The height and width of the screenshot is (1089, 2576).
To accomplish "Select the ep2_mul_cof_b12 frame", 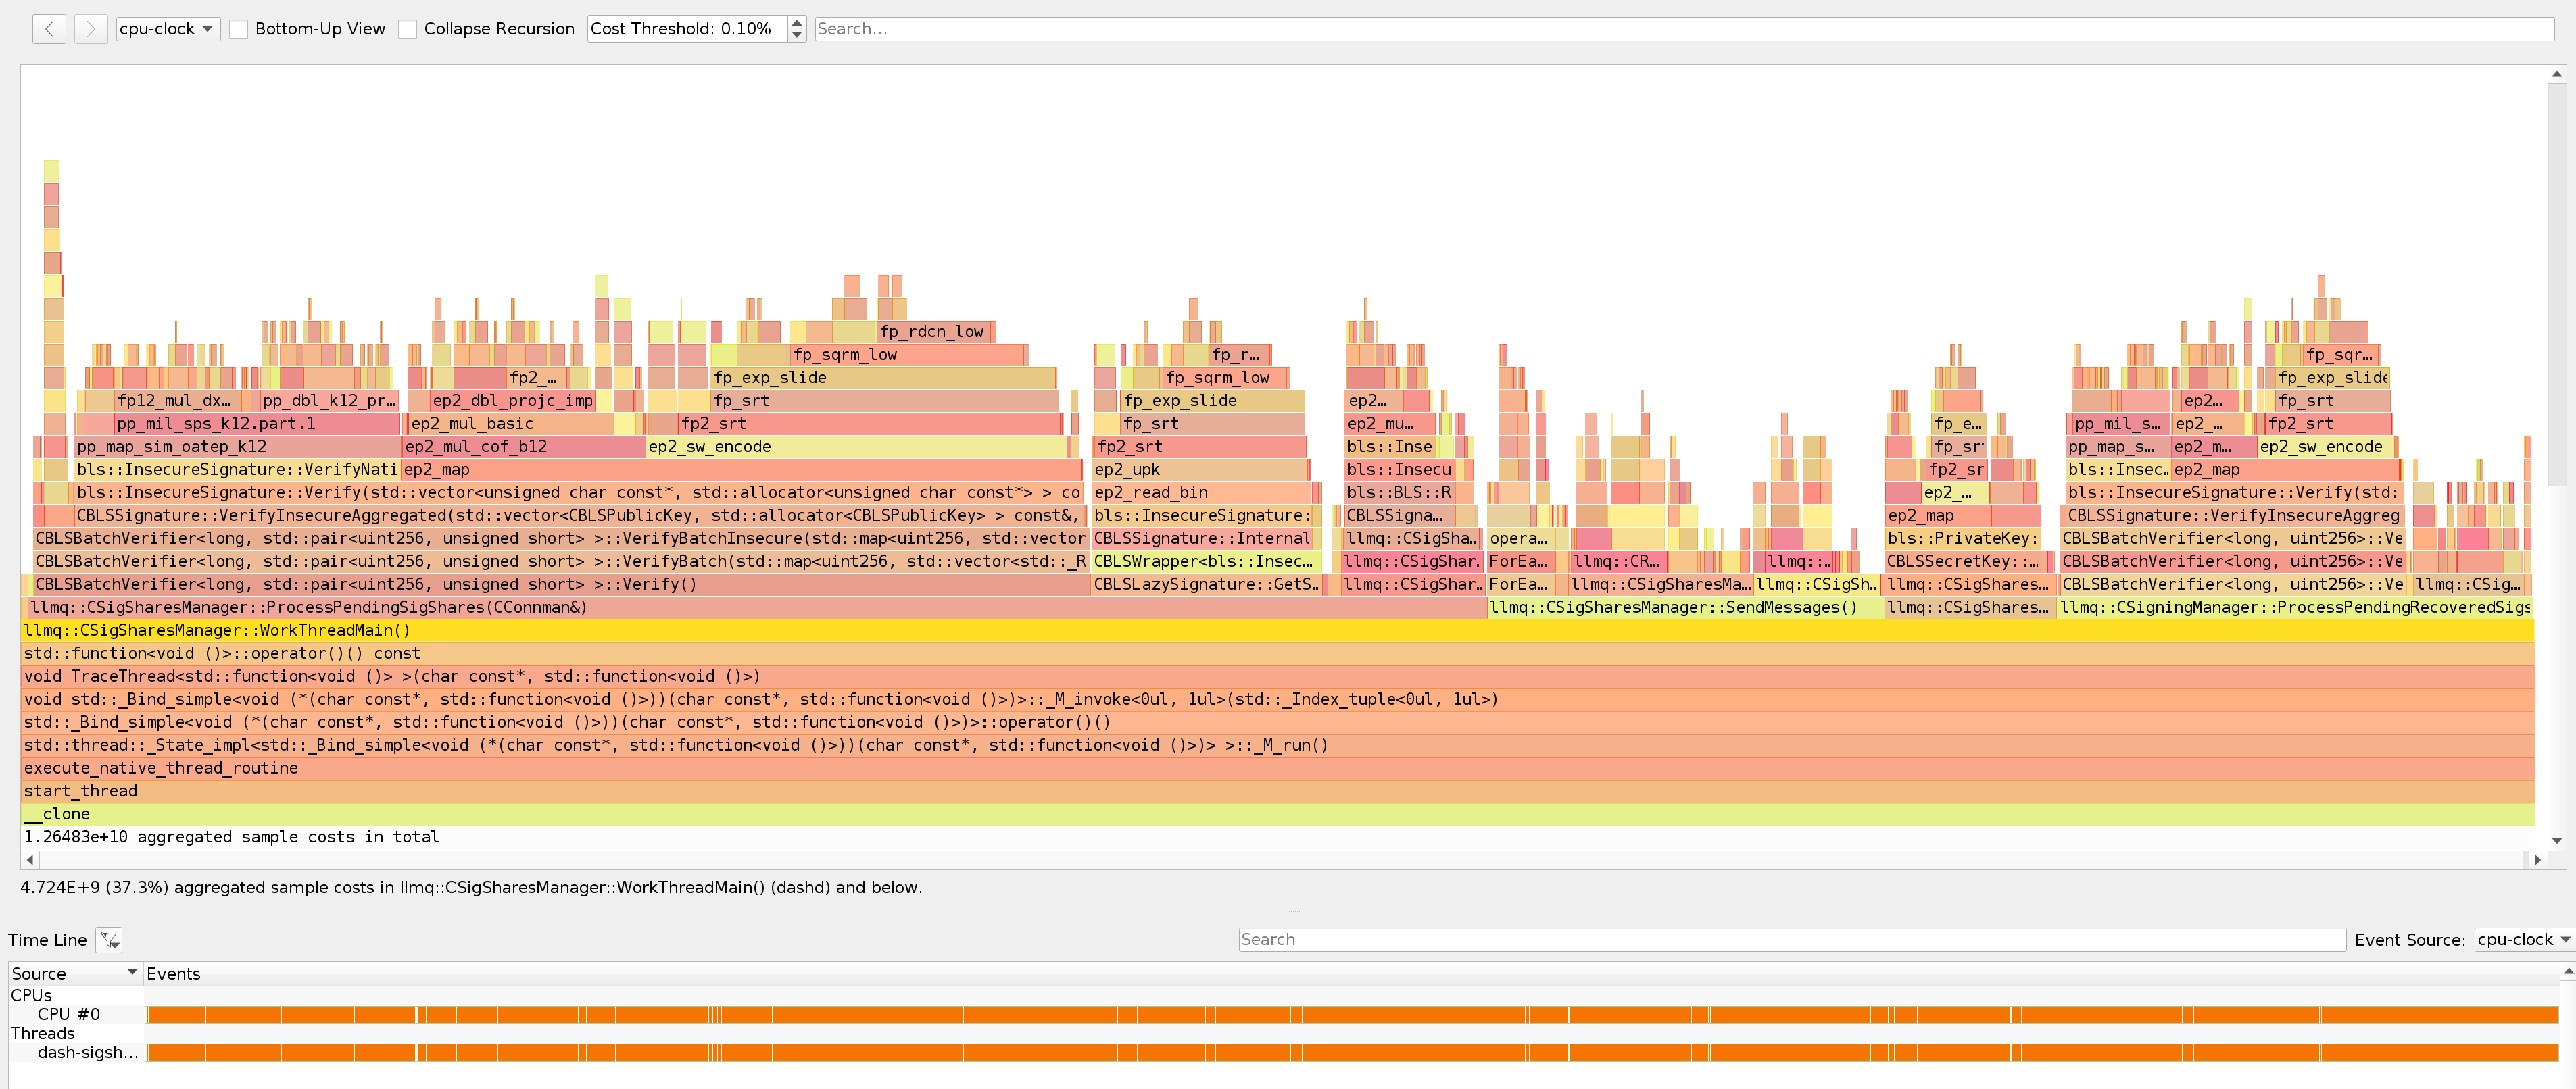I will tap(524, 447).
